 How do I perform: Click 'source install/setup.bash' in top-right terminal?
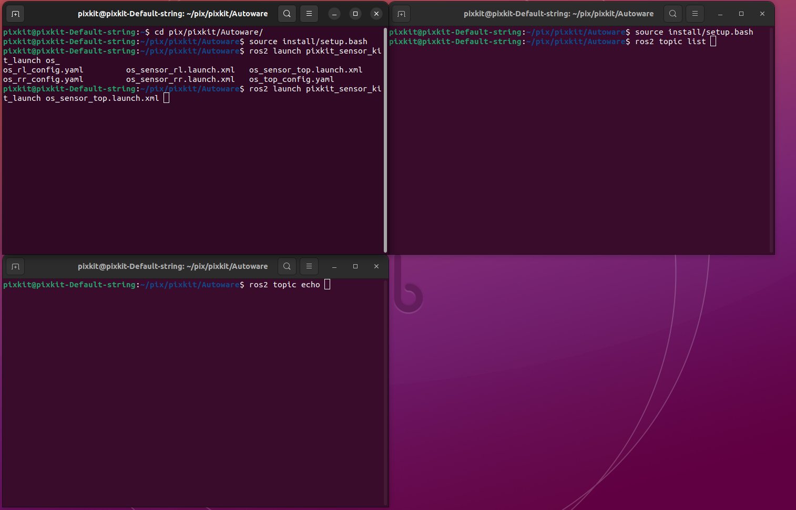pyautogui.click(x=694, y=32)
